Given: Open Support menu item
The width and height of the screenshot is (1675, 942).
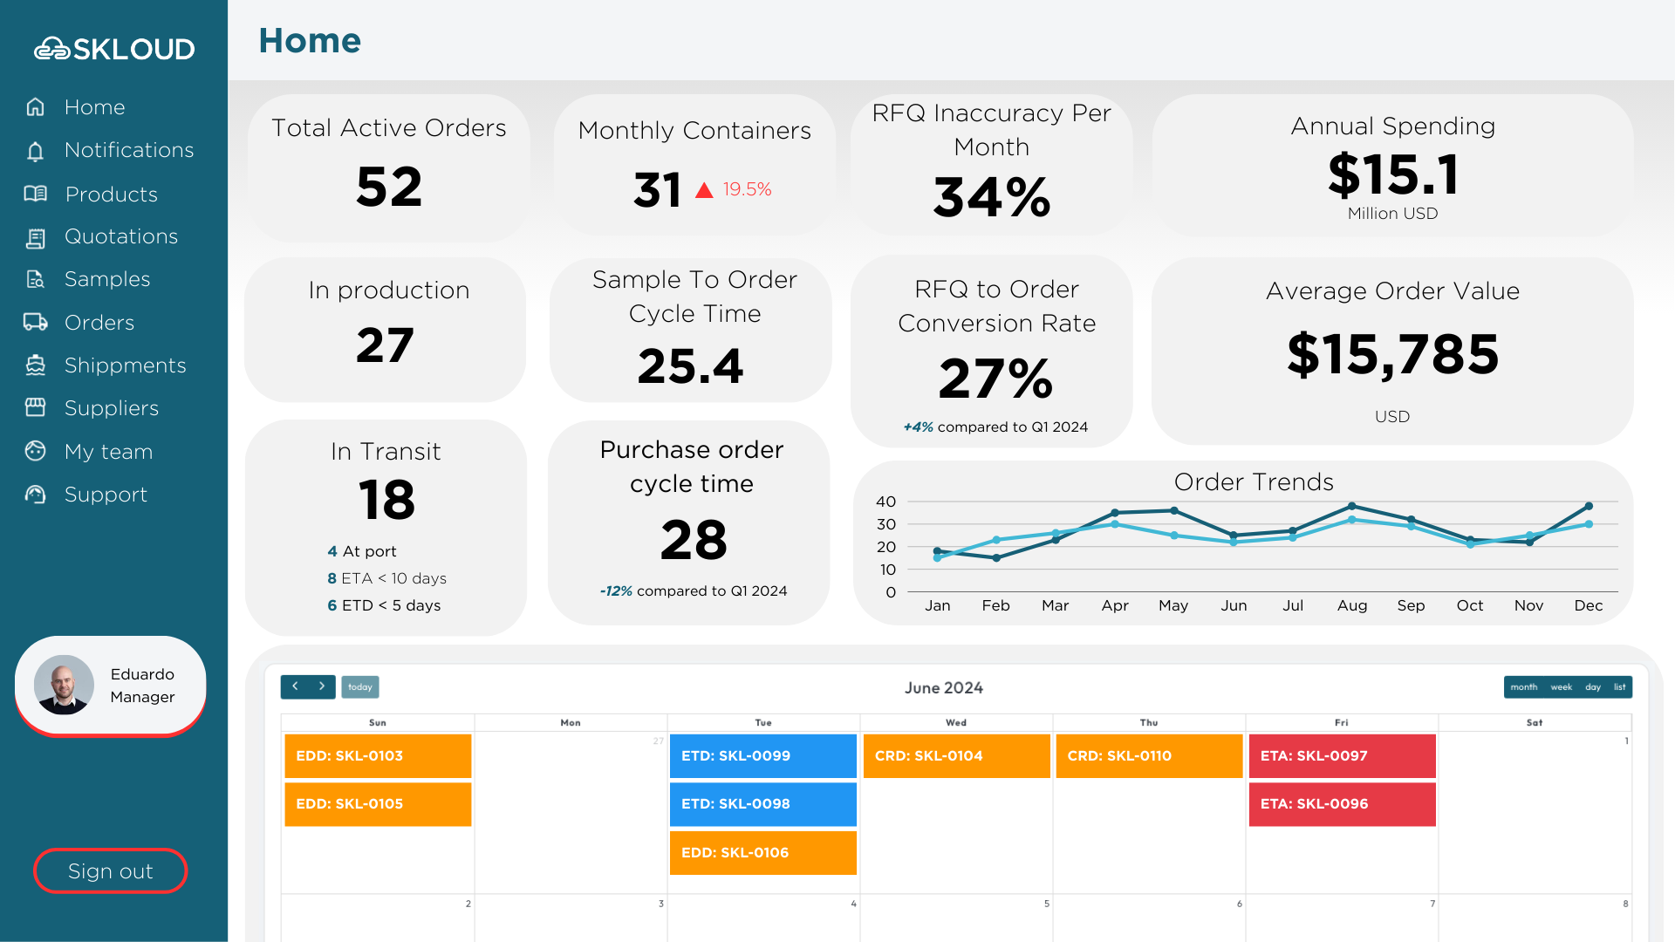Looking at the screenshot, I should coord(106,495).
